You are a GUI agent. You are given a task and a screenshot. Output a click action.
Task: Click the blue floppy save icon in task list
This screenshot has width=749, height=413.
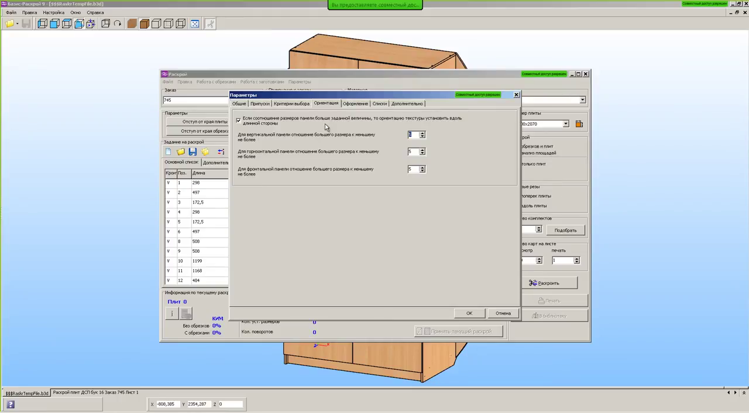click(193, 152)
